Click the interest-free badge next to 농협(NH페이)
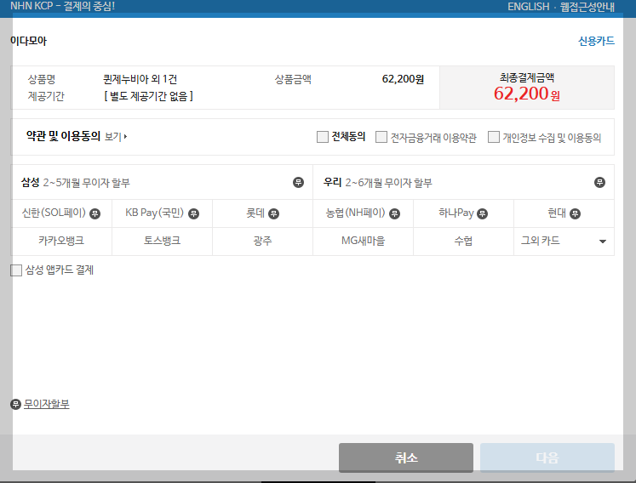The width and height of the screenshot is (636, 483). (394, 213)
